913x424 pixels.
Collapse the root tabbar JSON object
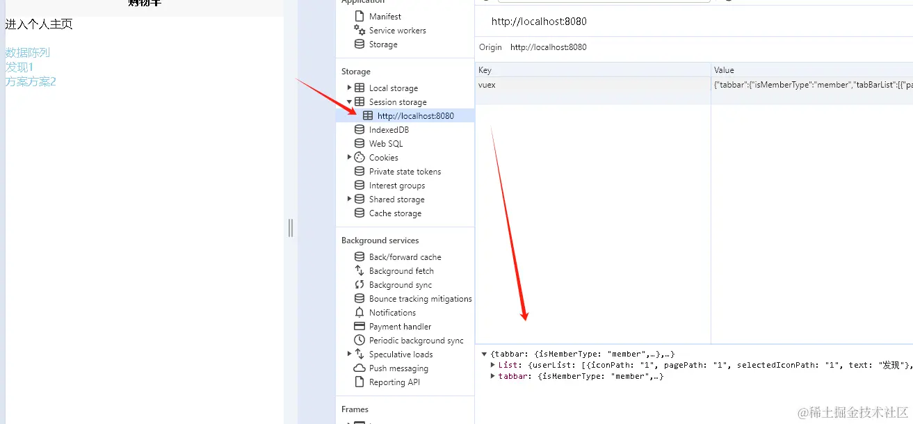point(484,354)
